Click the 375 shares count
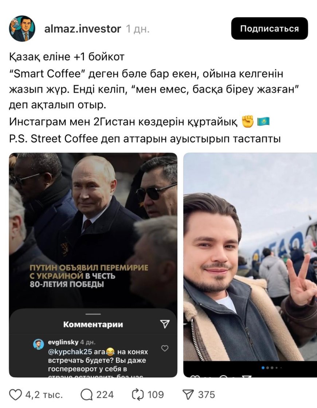 point(207,395)
